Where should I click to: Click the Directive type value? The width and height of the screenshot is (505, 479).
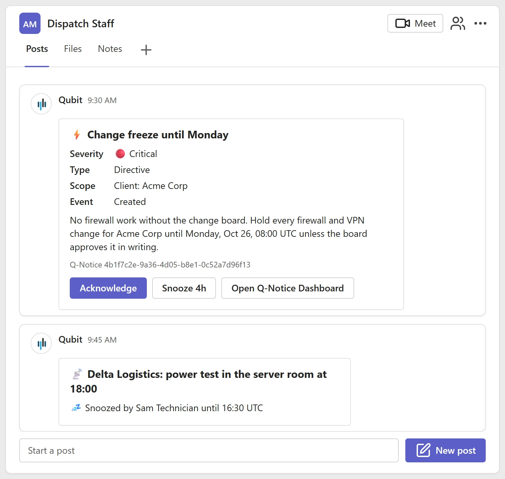(132, 170)
